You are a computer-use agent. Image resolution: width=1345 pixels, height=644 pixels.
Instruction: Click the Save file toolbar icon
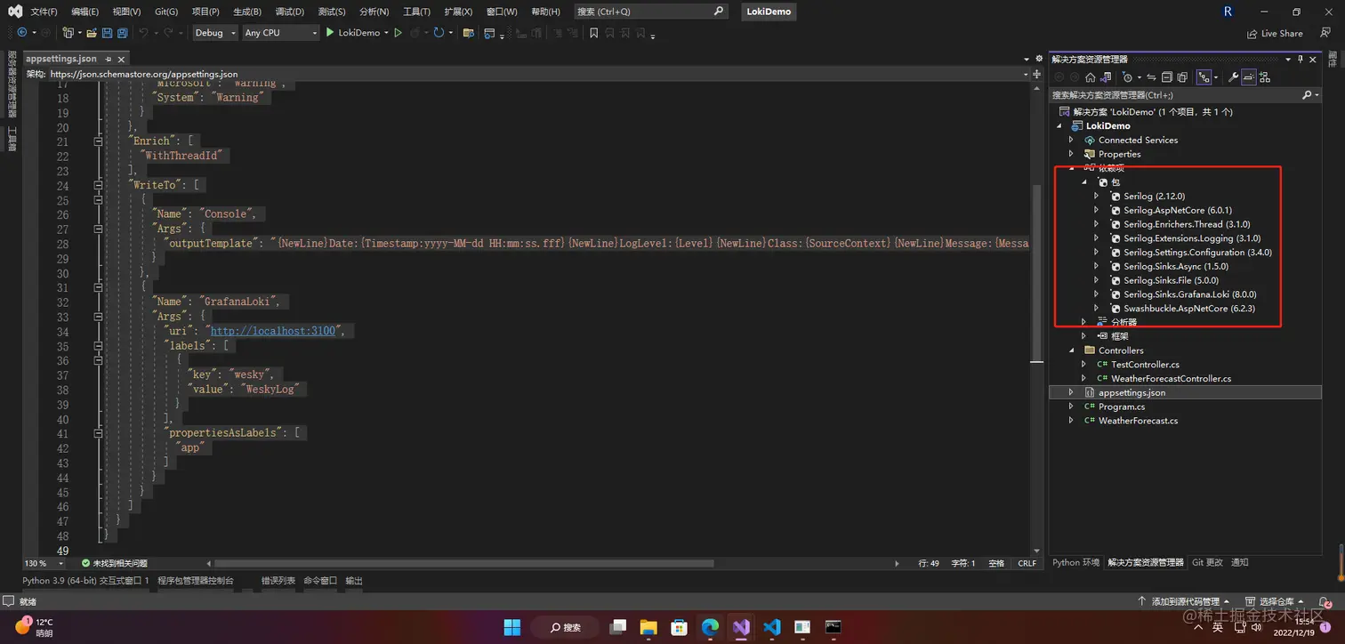[x=108, y=33]
